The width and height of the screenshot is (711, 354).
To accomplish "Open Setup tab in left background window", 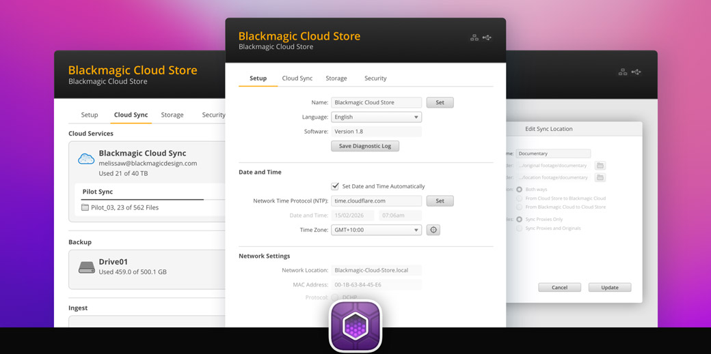I will click(x=90, y=115).
